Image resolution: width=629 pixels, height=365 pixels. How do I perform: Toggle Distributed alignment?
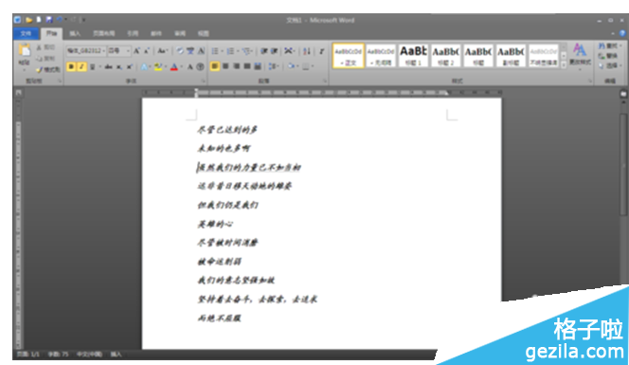point(258,66)
